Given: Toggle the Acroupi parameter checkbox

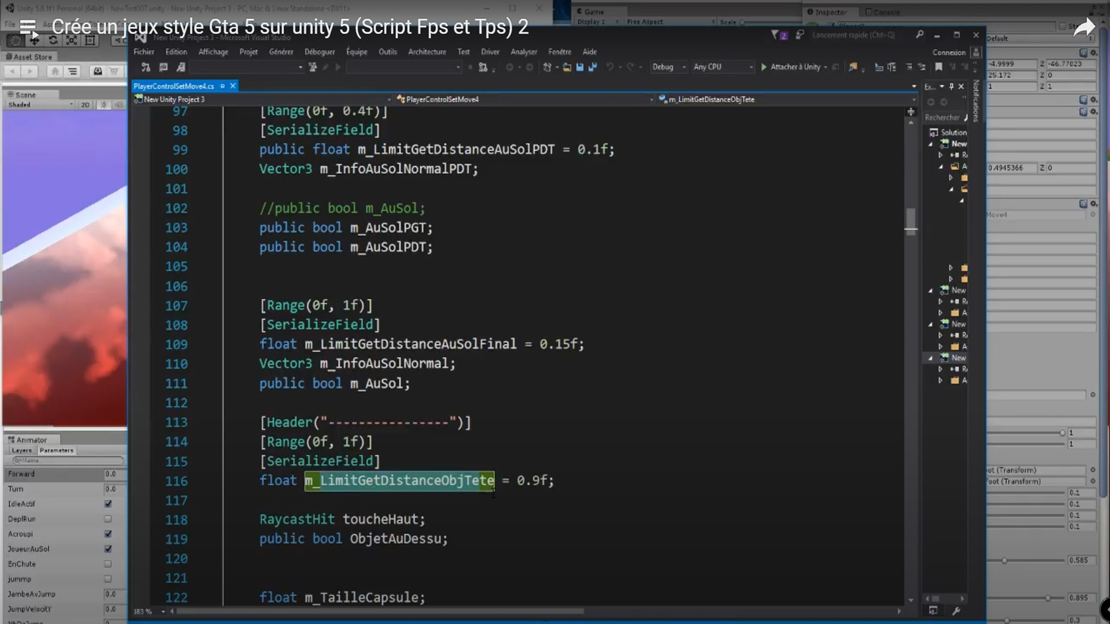Looking at the screenshot, I should (108, 534).
